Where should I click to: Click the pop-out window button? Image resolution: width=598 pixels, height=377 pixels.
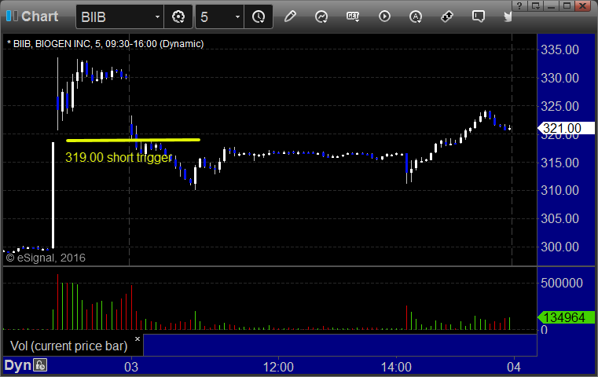[x=535, y=5]
